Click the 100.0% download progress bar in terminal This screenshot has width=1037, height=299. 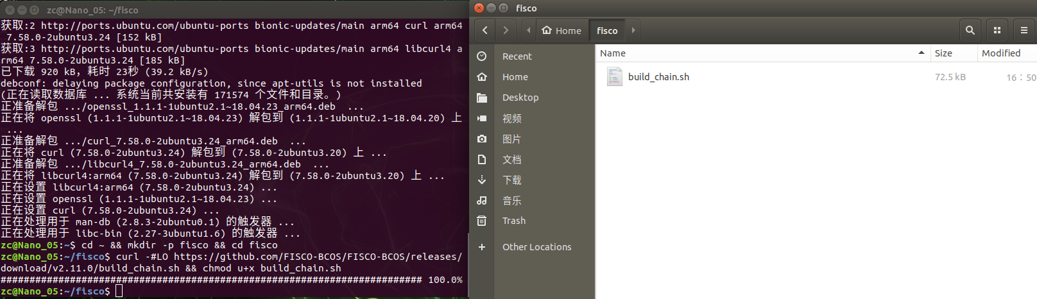pos(231,280)
